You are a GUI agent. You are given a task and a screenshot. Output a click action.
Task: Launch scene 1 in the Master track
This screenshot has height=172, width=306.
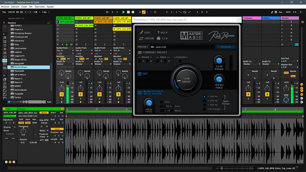pyautogui.click(x=282, y=22)
